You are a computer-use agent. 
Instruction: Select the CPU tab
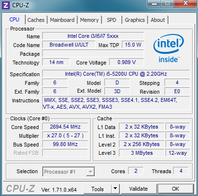[15, 19]
